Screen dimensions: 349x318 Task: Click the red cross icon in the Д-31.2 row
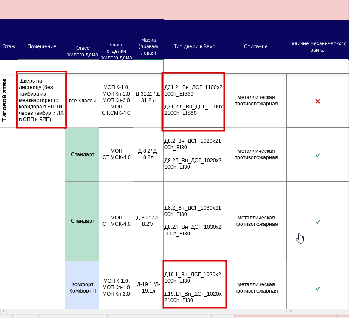tap(318, 102)
